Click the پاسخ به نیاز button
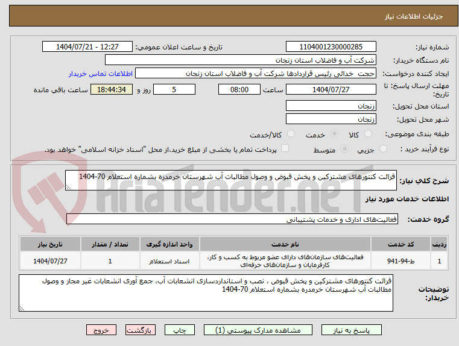459x346 pixels. [x=351, y=330]
